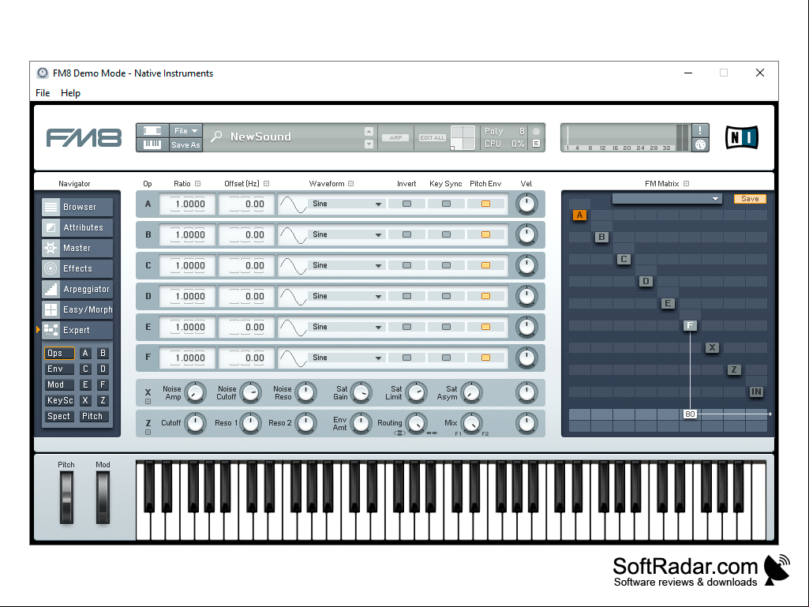This screenshot has width=809, height=607.
Task: Switch to the Ops tab
Action: pos(59,353)
